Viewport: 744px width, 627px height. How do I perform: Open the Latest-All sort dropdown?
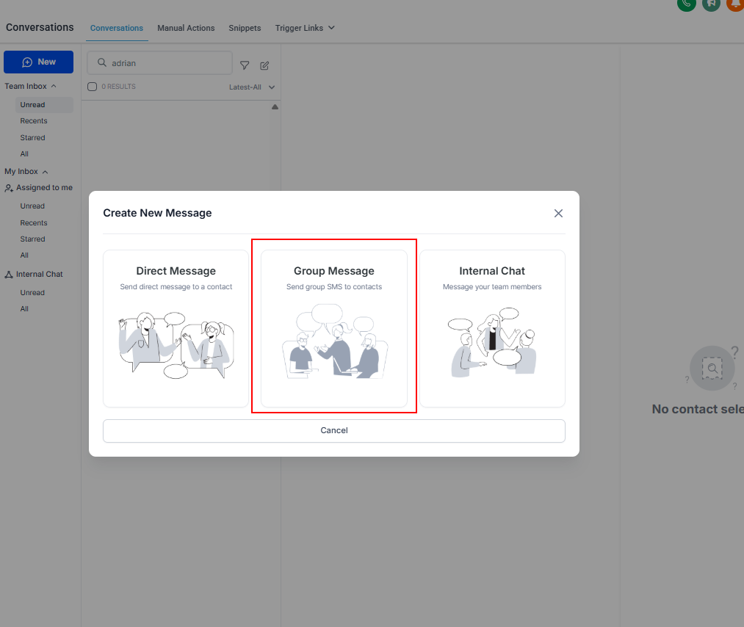[251, 87]
